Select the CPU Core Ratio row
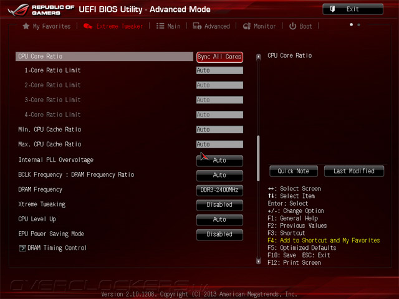The image size is (399, 299). point(104,57)
